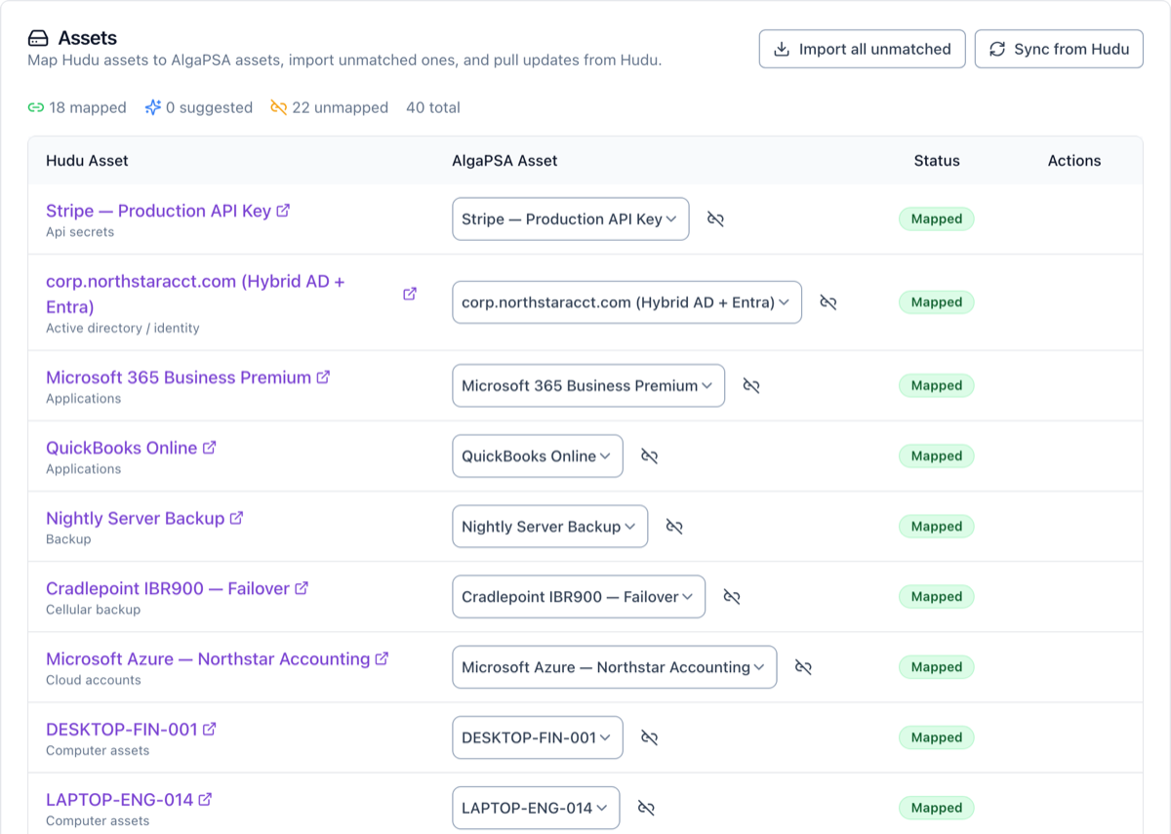The height and width of the screenshot is (834, 1171).
Task: Open the Cradlepoint IBR900 — Failover Hudu link
Action: coord(168,588)
